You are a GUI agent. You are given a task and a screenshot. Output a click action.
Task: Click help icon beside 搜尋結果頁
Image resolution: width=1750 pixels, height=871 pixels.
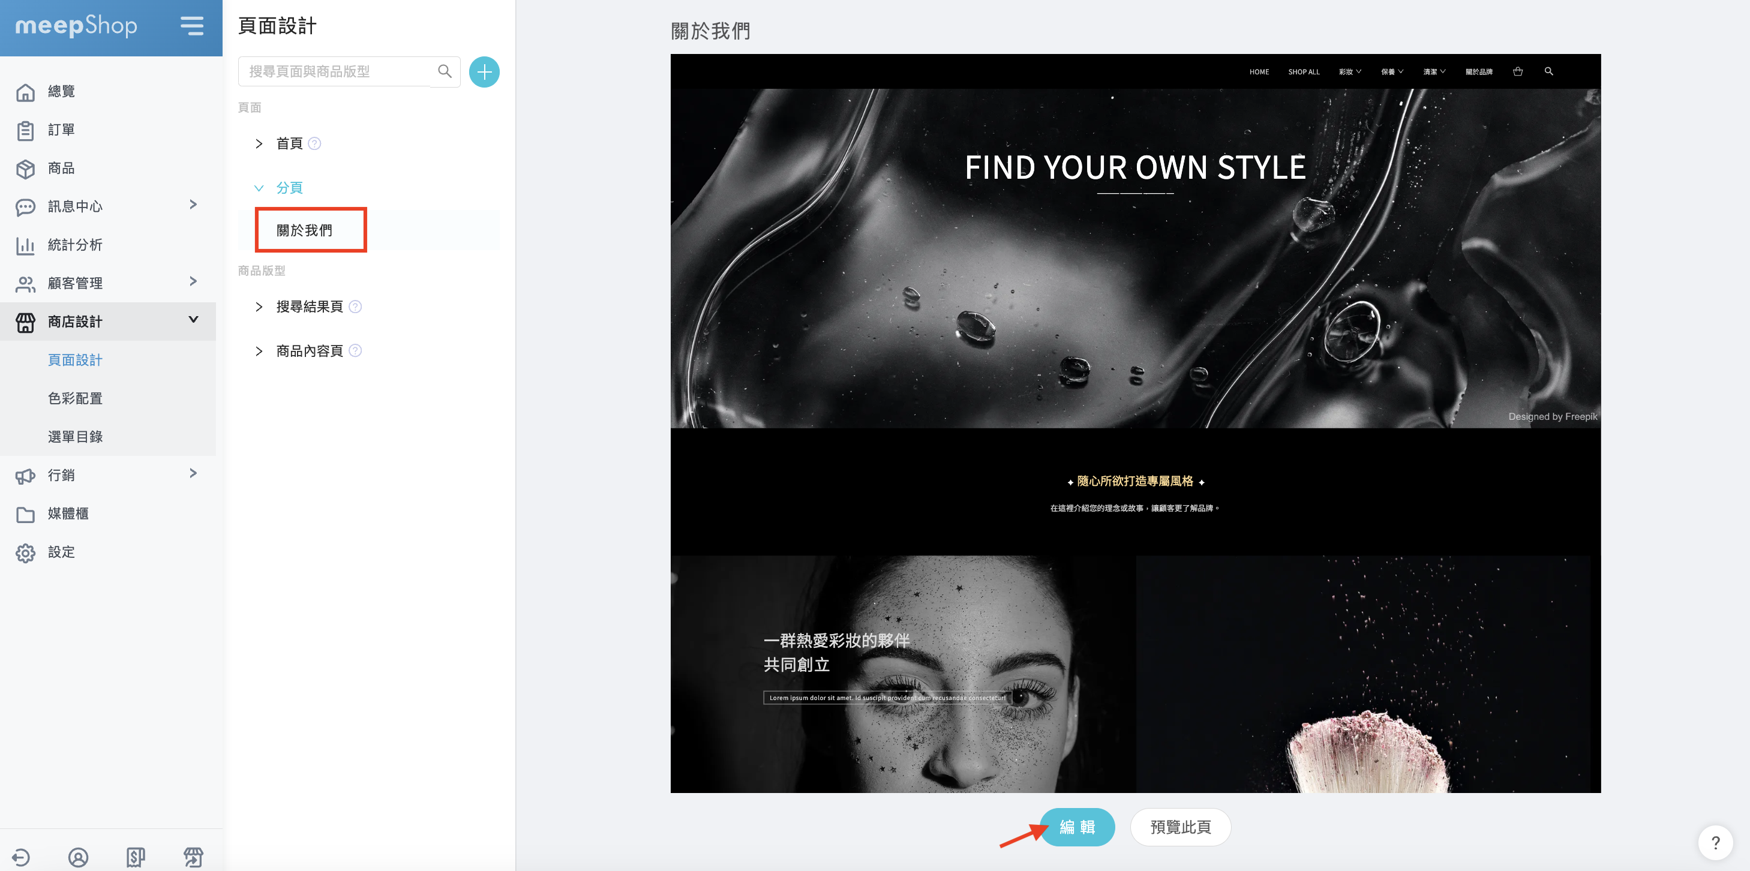[355, 307]
